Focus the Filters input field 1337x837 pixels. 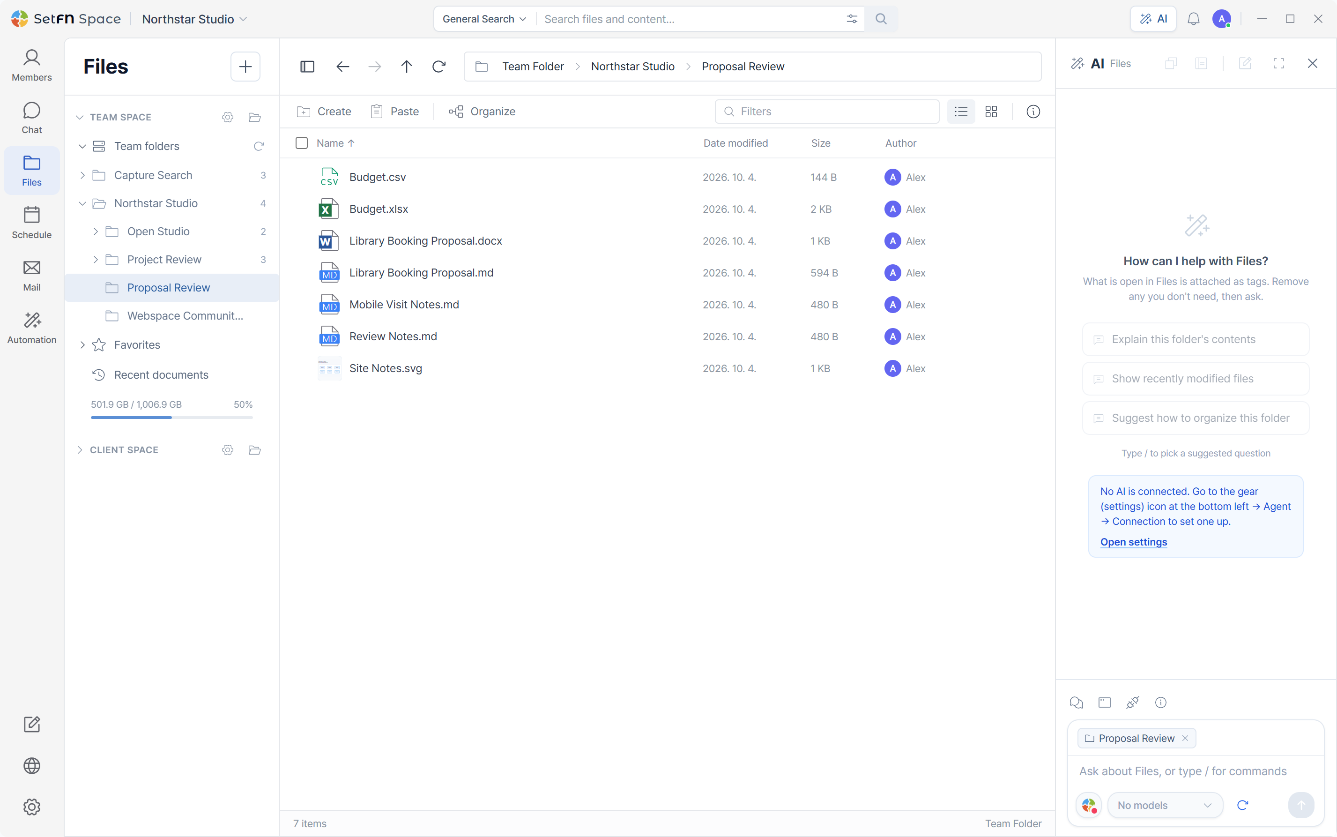[x=827, y=111]
